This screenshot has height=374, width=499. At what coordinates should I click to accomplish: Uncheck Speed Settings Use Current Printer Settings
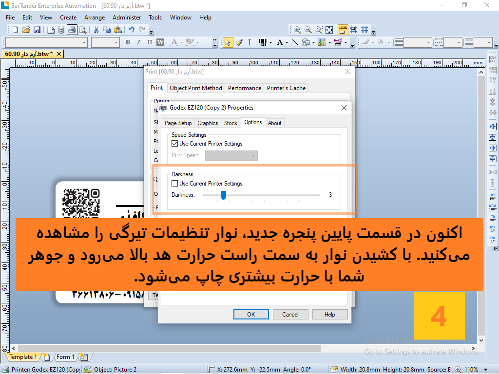click(x=174, y=144)
